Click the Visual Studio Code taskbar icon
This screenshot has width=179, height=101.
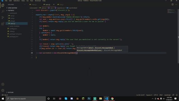106,98
